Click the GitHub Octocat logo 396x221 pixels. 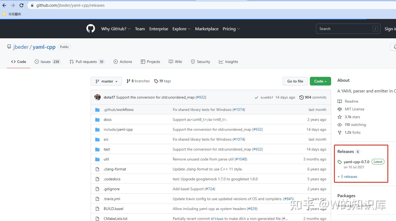tap(91, 29)
